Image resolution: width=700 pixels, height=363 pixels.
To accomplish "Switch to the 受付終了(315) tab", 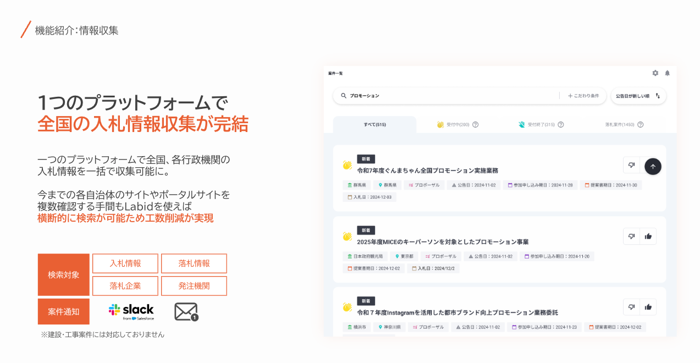I will tap(541, 124).
